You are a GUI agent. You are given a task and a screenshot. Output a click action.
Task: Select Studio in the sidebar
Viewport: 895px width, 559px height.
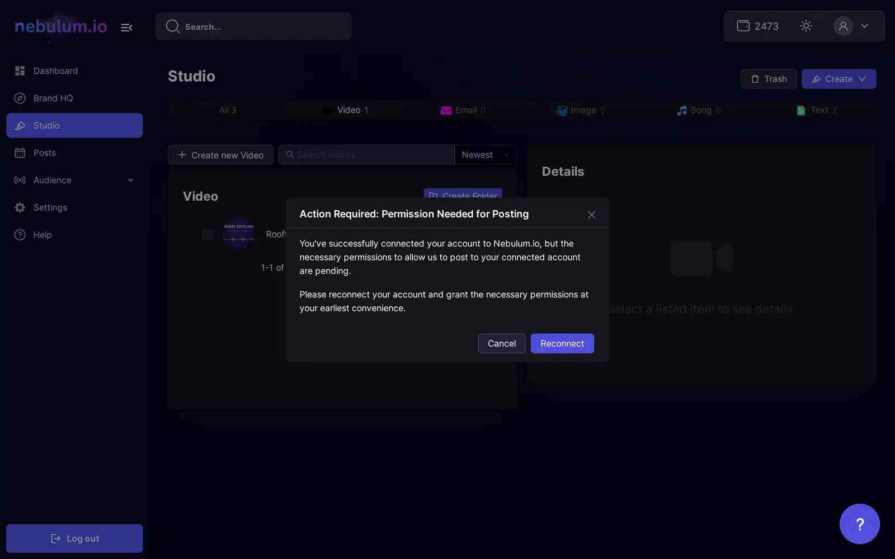[74, 126]
